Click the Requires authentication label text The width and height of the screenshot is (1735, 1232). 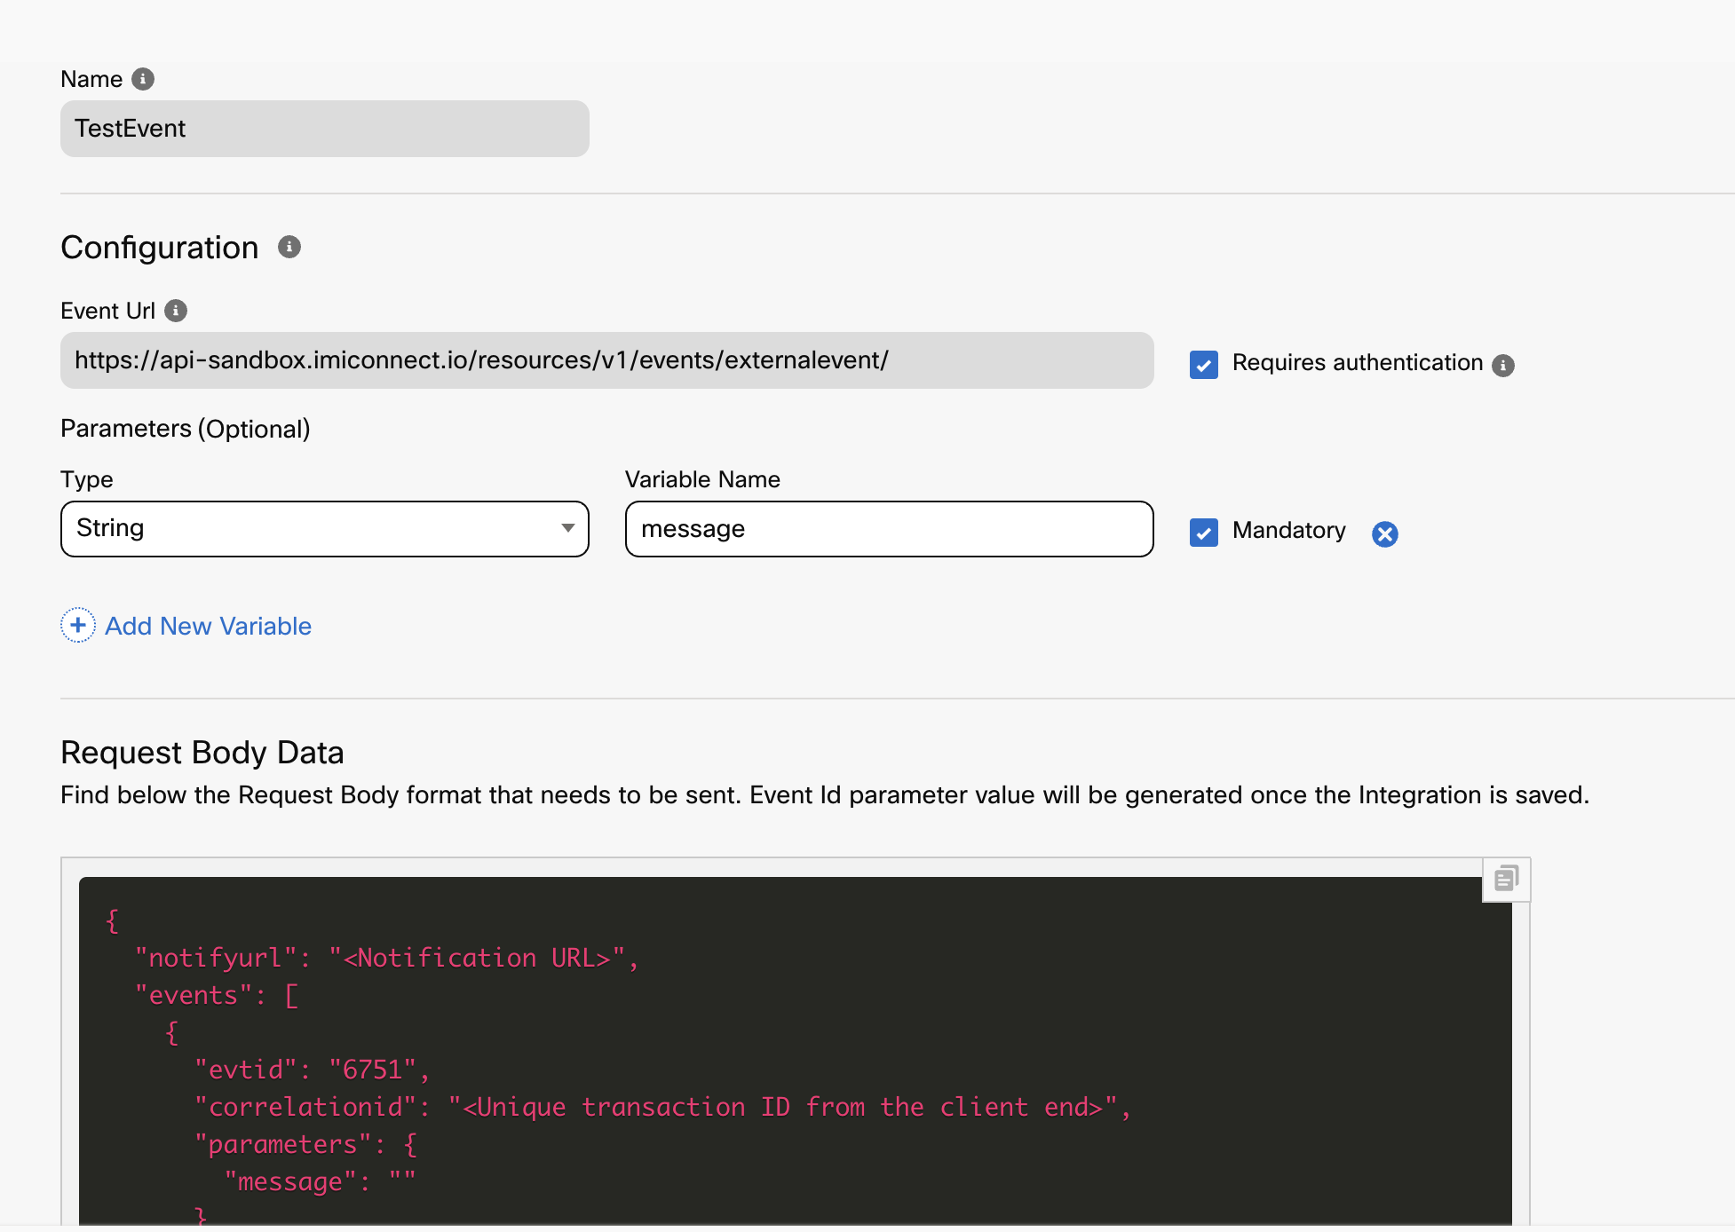tap(1357, 363)
